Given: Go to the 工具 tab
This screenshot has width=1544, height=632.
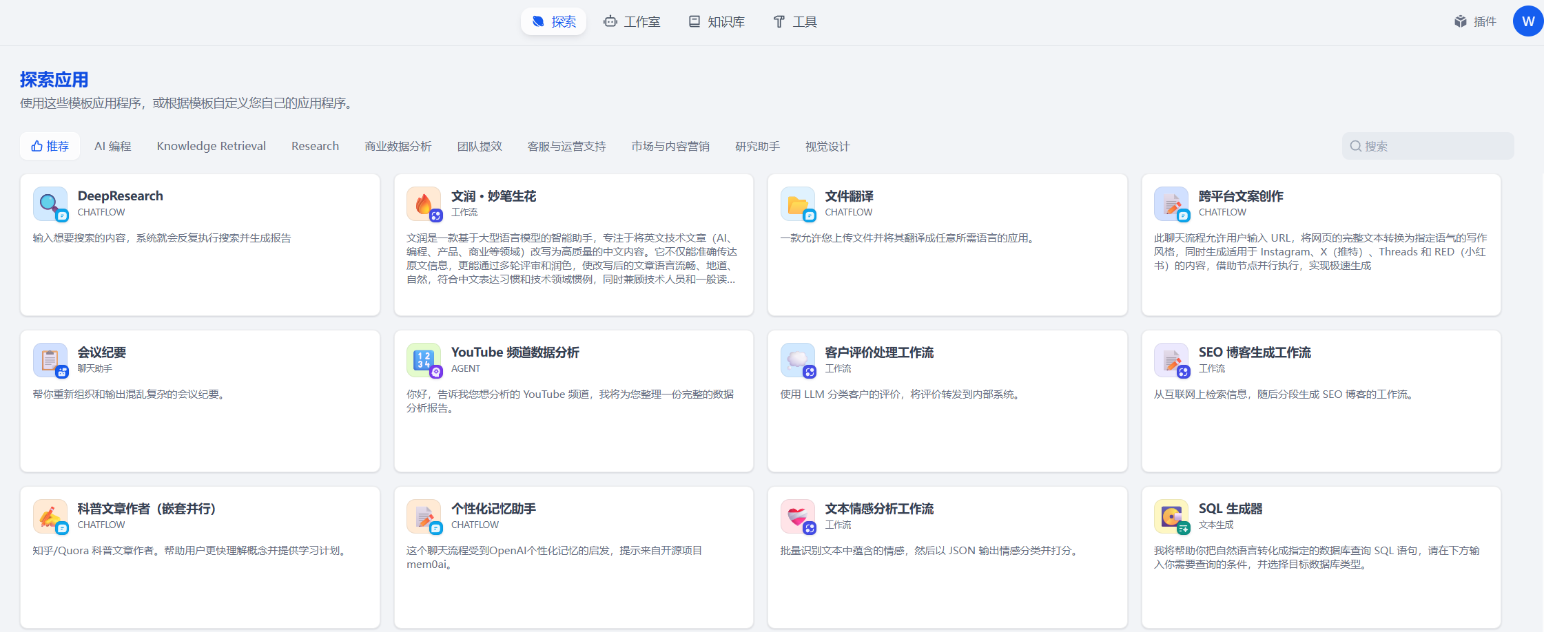Looking at the screenshot, I should (x=794, y=21).
